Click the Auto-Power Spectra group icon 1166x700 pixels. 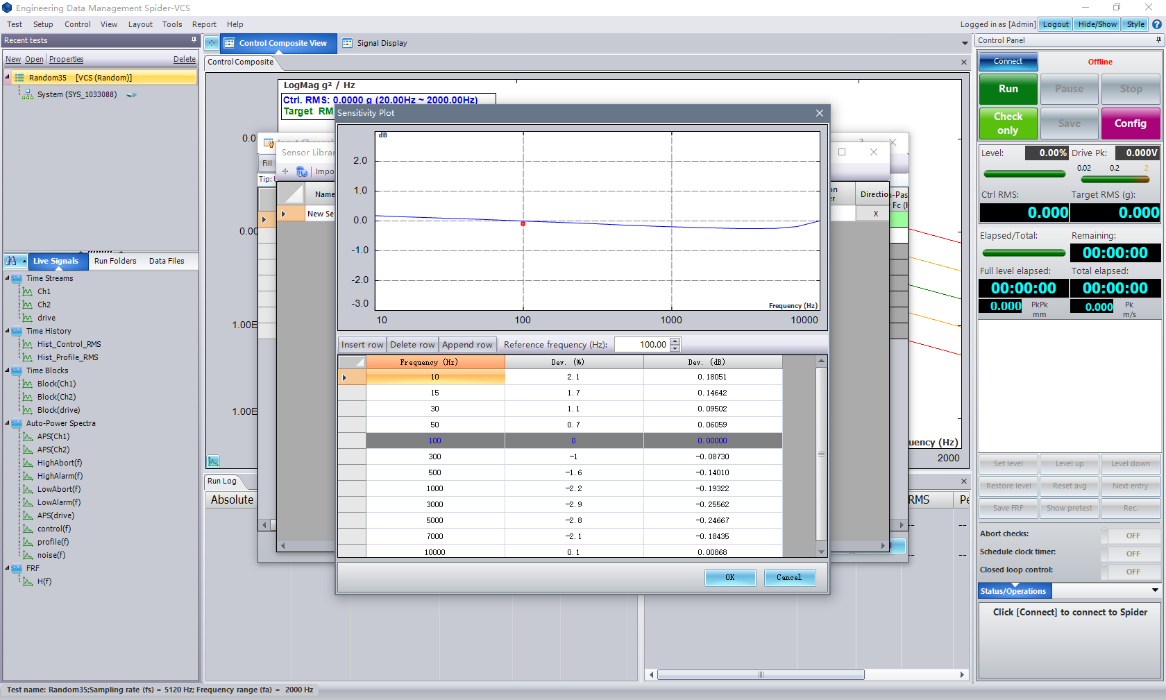click(x=17, y=423)
